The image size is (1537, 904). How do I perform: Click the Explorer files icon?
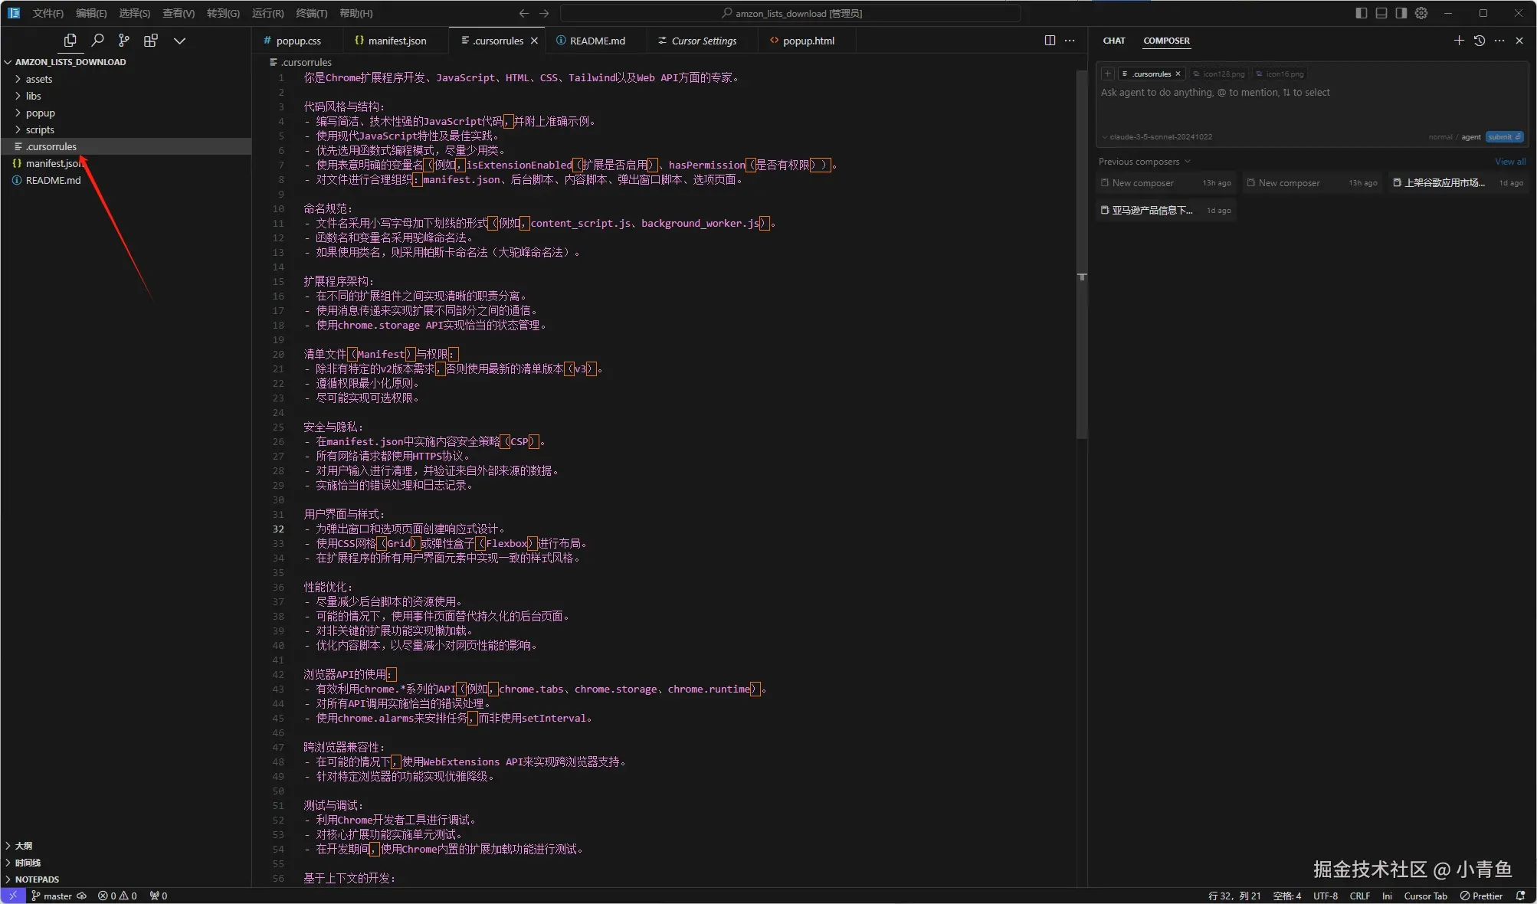click(70, 41)
